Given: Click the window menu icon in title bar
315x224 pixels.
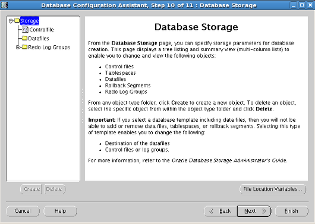Looking at the screenshot, I should click(4, 5).
